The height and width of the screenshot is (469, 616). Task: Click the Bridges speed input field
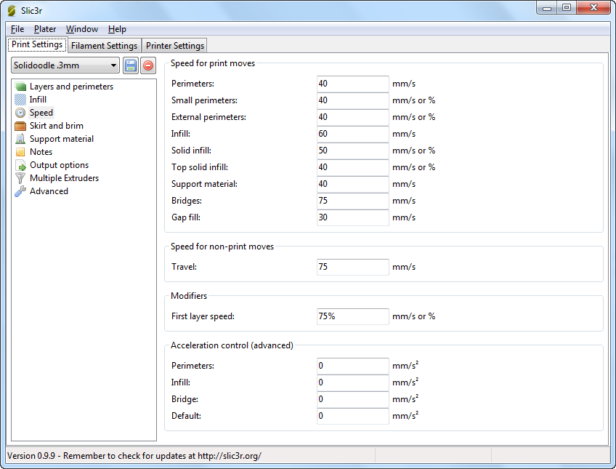pos(353,201)
